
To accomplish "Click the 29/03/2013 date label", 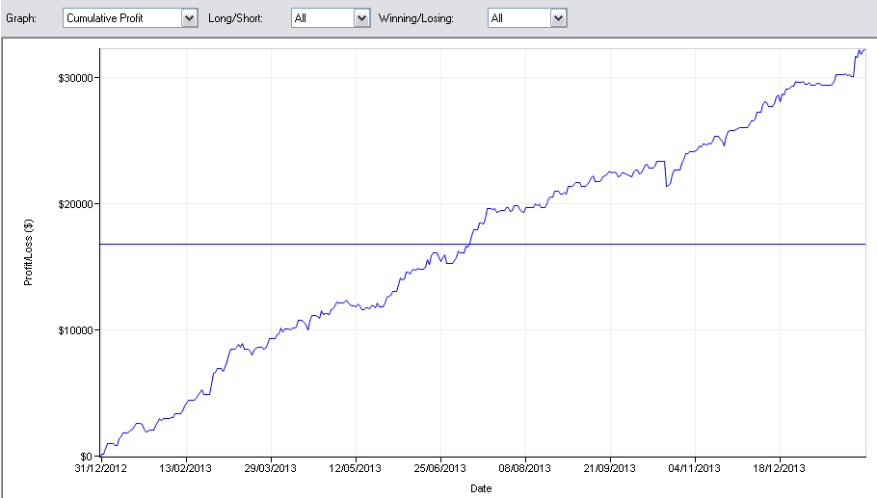I will [x=270, y=468].
